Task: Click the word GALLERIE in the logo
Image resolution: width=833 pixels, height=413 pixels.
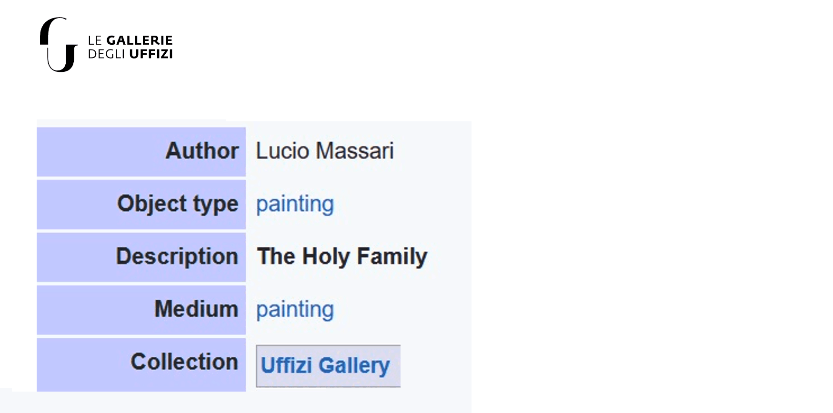Action: 139,40
